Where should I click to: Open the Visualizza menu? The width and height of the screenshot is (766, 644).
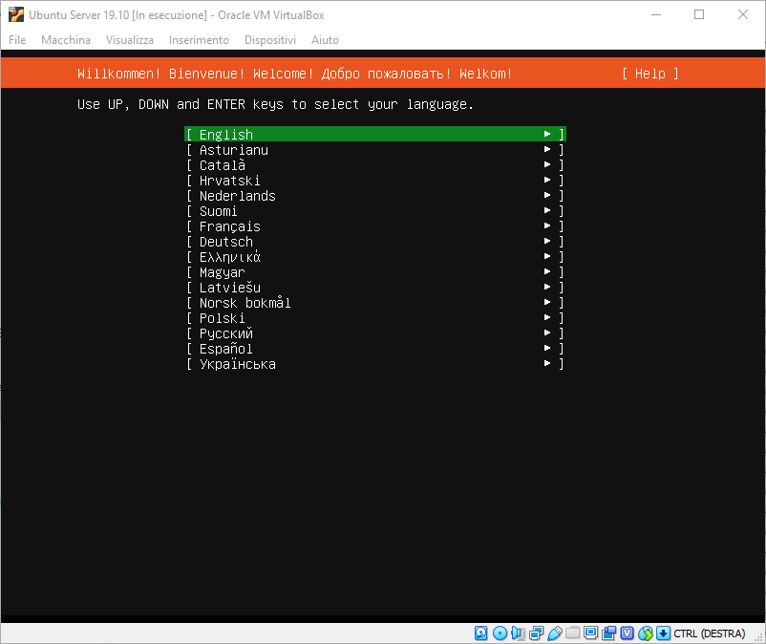130,40
